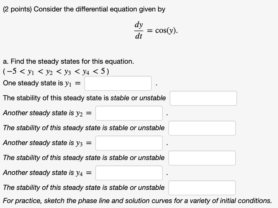Select the last stability input box
The image size is (278, 208).
[x=202, y=188]
